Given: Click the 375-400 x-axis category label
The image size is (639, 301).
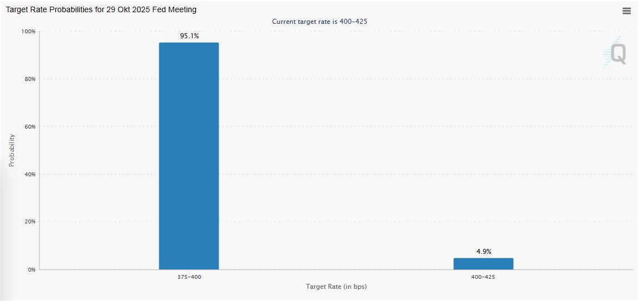Looking at the screenshot, I should (x=189, y=276).
